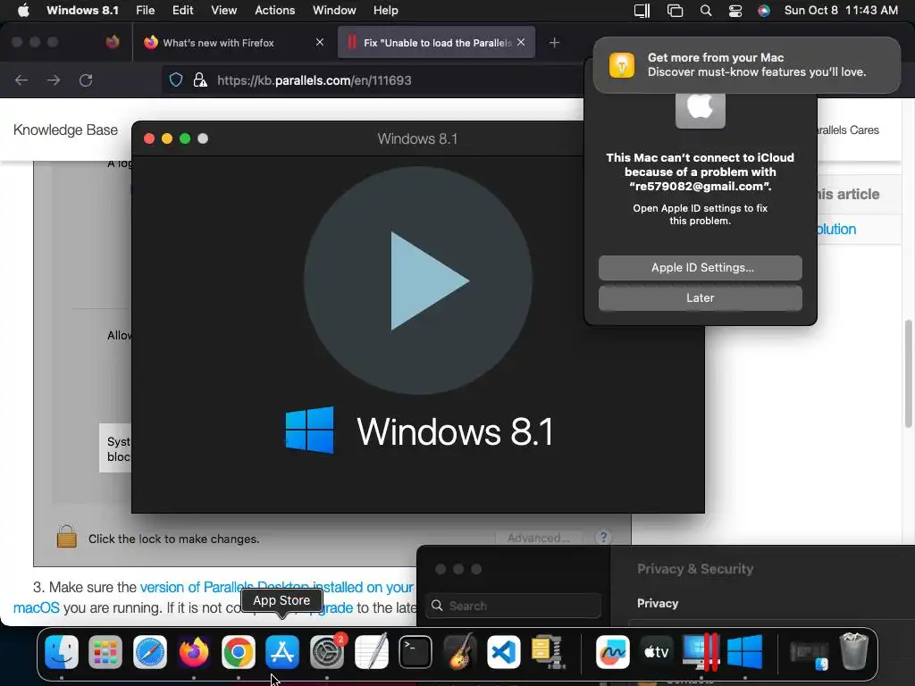Click the Knowledge Base heading link
Screen dimensions: 915x686
tap(65, 130)
